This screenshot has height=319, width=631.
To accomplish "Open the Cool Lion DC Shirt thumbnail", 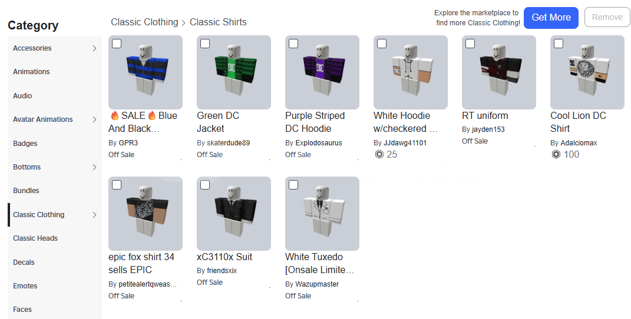I will [587, 72].
